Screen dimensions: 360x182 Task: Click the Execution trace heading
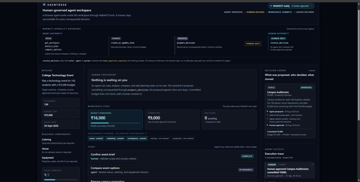[x=274, y=154]
